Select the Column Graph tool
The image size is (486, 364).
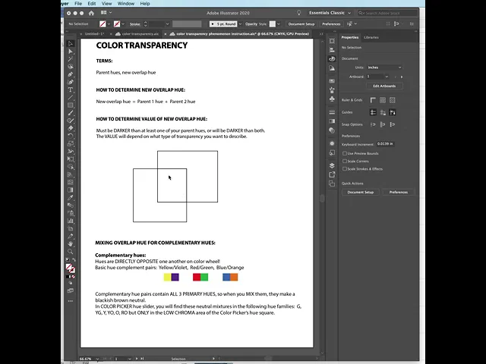coord(71,221)
